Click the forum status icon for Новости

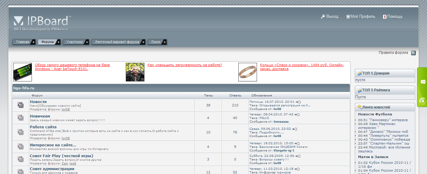click(20, 105)
